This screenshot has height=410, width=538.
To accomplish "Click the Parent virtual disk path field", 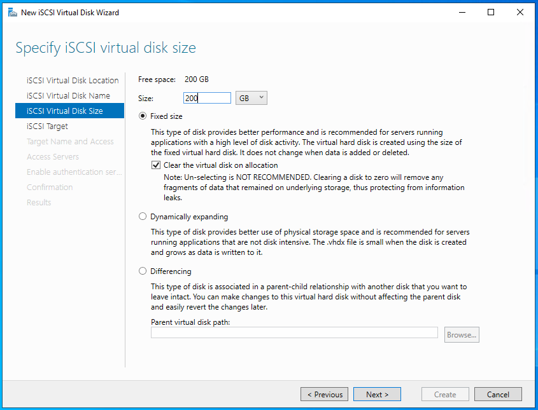I will pos(294,332).
